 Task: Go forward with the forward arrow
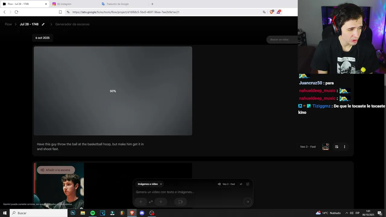coord(10,12)
